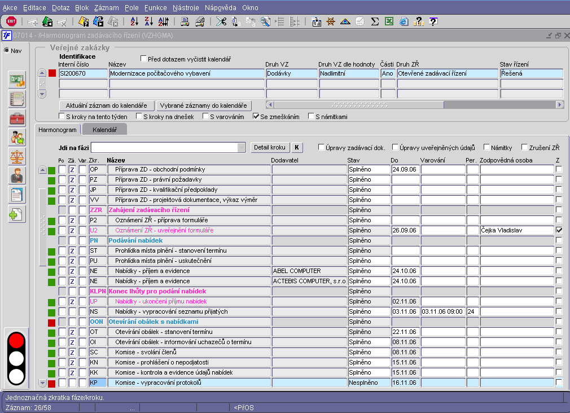Toggle the 'Námitky' checkbox
This screenshot has height=413, width=570.
pos(487,148)
